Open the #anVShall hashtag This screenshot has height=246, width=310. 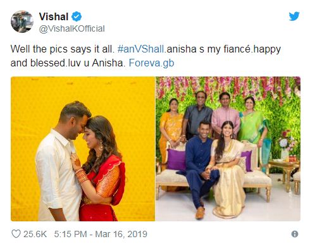140,49
